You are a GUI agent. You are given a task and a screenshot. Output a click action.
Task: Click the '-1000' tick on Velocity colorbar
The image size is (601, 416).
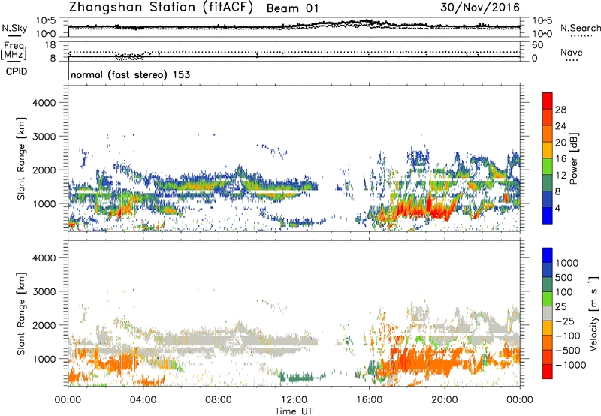click(x=570, y=365)
